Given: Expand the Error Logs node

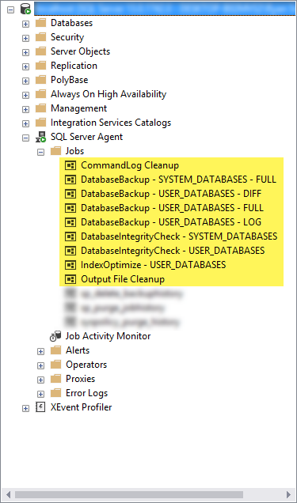Looking at the screenshot, I should click(40, 394).
